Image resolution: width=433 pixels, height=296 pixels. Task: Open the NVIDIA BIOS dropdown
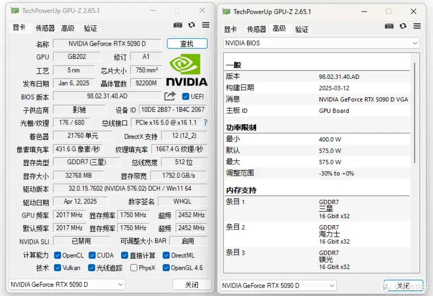pyautogui.click(x=321, y=43)
